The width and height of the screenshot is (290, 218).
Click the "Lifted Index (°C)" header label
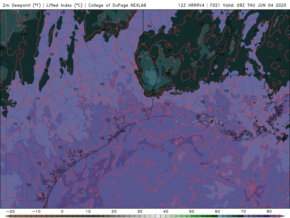[x=65, y=5]
